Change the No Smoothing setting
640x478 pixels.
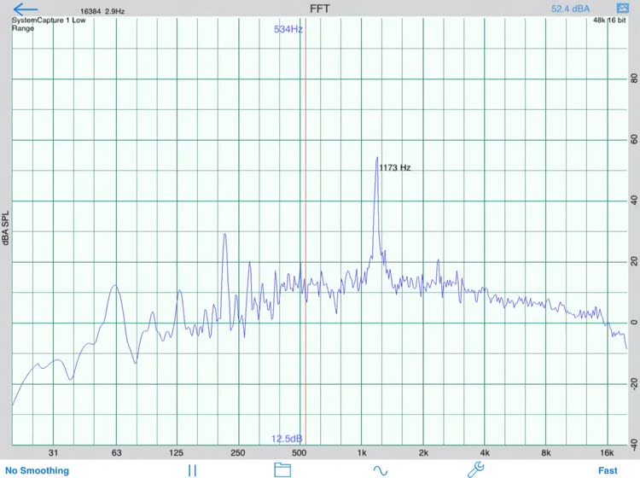click(x=38, y=470)
